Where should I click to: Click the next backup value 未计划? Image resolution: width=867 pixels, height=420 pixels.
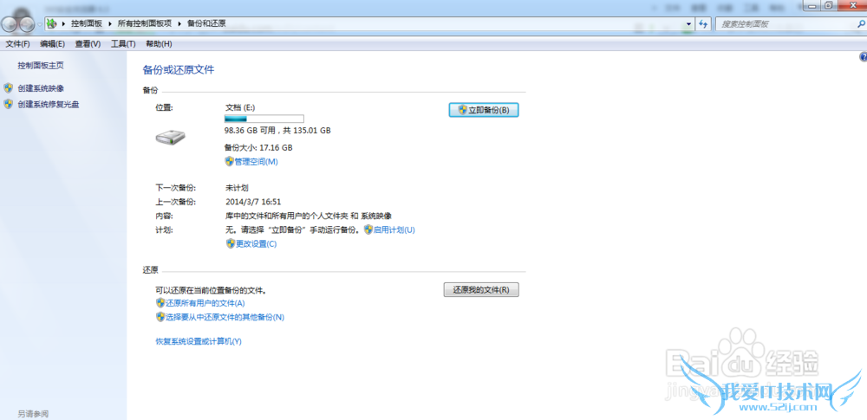click(237, 188)
